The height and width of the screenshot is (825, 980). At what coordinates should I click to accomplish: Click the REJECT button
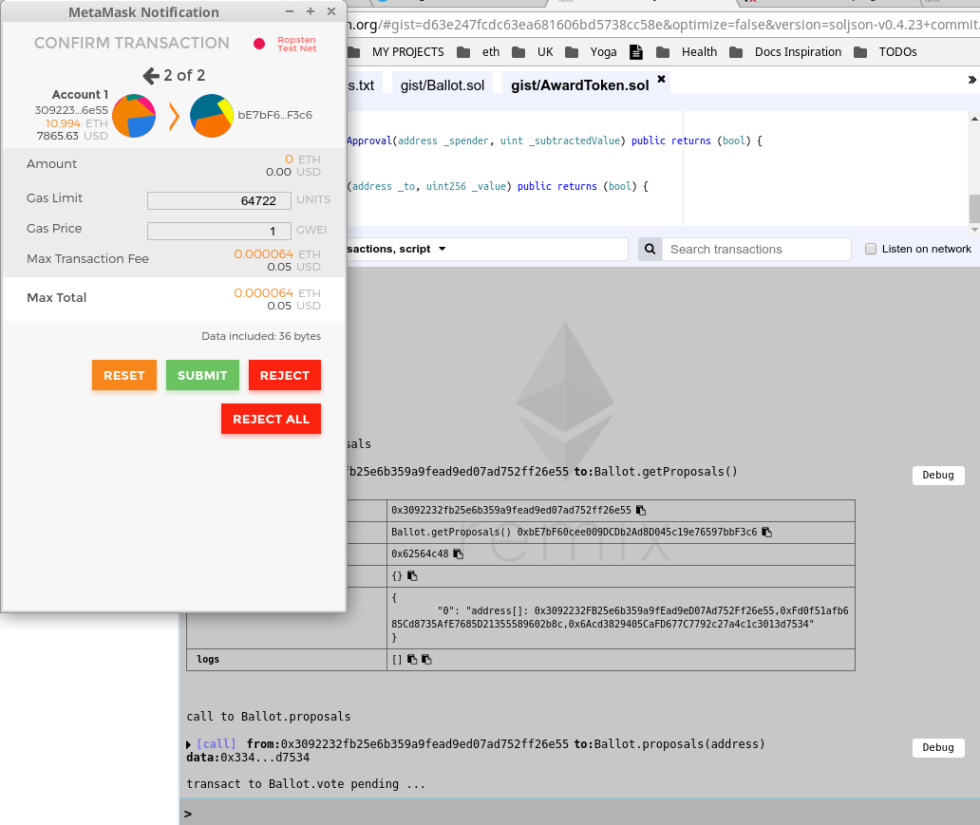tap(284, 376)
